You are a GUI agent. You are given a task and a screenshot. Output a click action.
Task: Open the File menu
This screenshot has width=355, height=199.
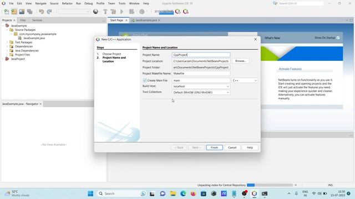point(11,3)
